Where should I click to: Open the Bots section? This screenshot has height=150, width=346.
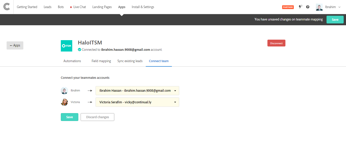pos(61,7)
